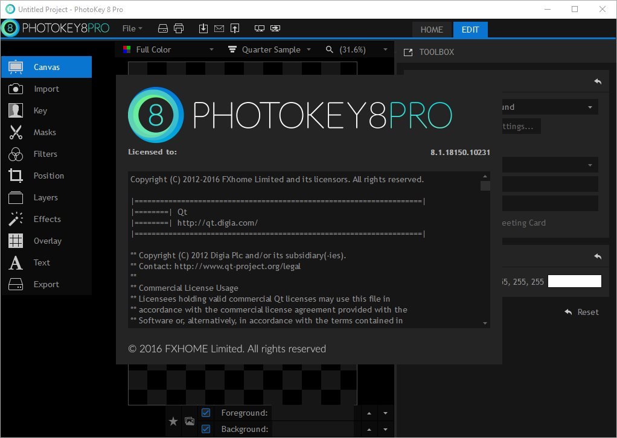Click '© 2016 FXHOME Limited' footer text
The height and width of the screenshot is (438, 617).
pyautogui.click(x=226, y=349)
